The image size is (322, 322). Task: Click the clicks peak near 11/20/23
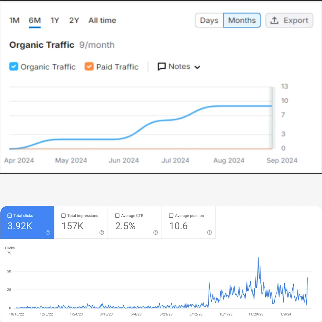pyautogui.click(x=258, y=258)
